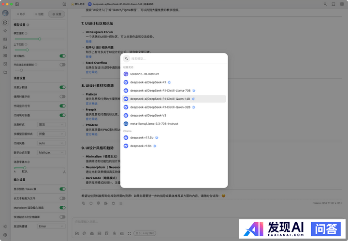This screenshot has height=241, width=348.
Task: Click the copy icon below the last message
Action: (x=83, y=203)
